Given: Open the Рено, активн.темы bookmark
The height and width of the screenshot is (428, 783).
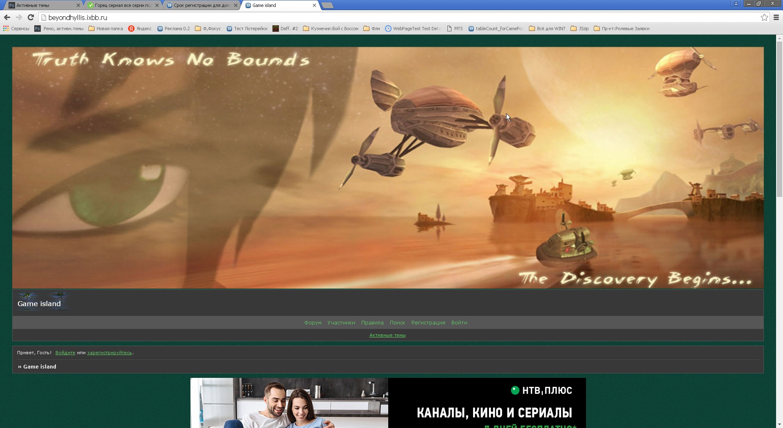Looking at the screenshot, I should (x=59, y=29).
